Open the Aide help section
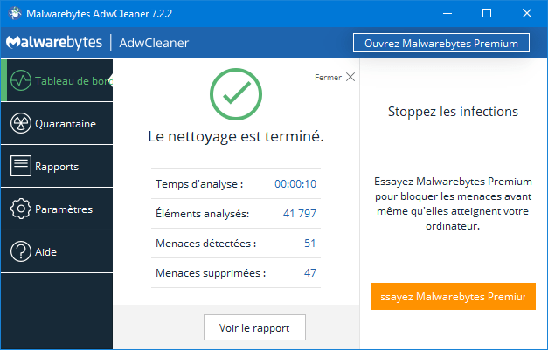The height and width of the screenshot is (350, 548). [x=57, y=251]
